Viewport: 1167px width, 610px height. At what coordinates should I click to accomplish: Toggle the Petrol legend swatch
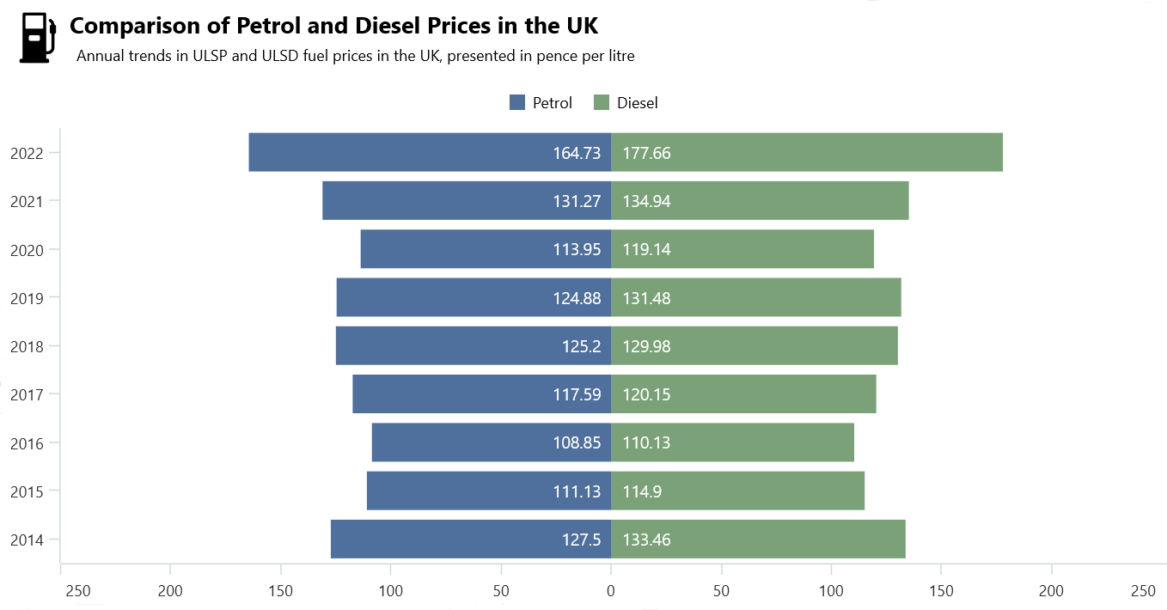(x=517, y=103)
